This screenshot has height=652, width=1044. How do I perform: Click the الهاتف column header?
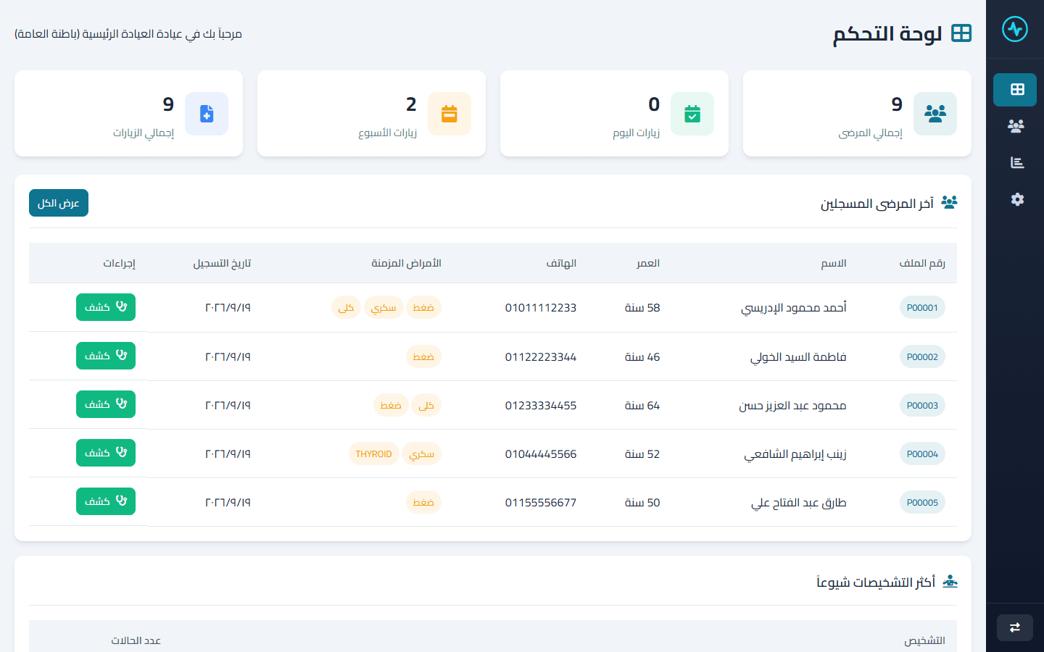561,263
